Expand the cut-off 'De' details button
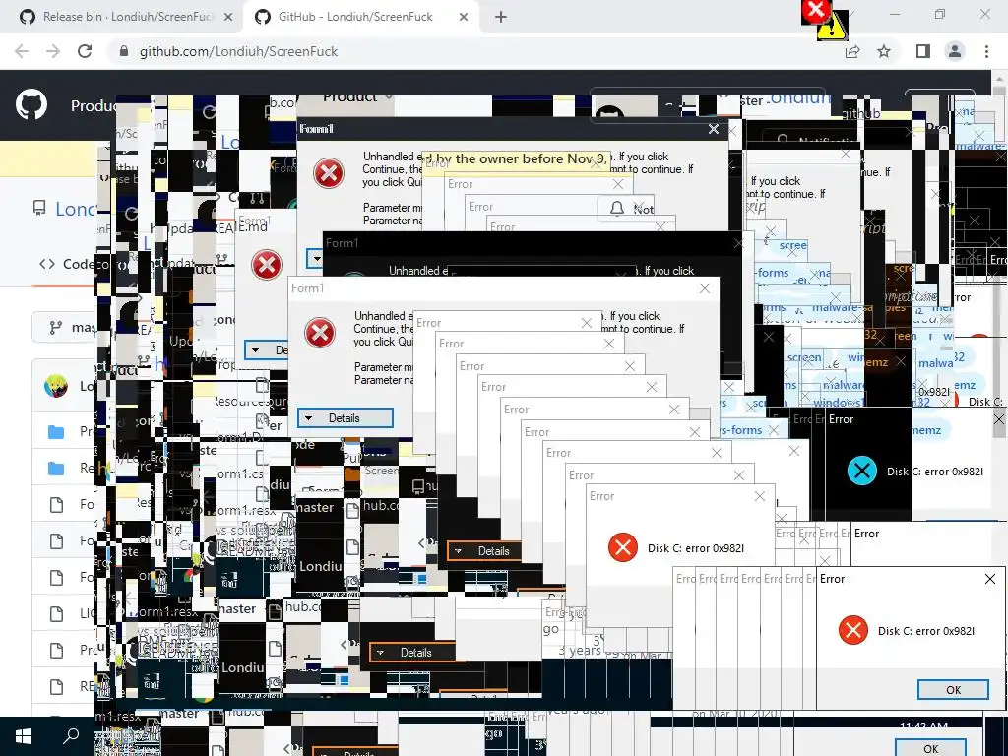Screen dimensions: 1008x756 [x=266, y=350]
